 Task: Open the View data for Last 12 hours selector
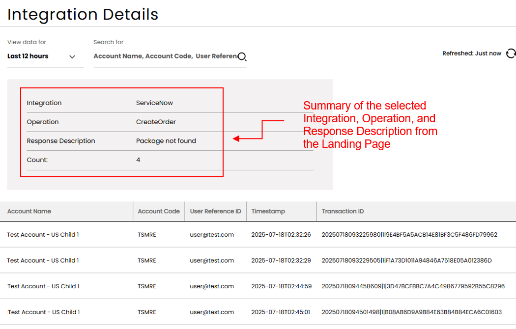pyautogui.click(x=28, y=56)
